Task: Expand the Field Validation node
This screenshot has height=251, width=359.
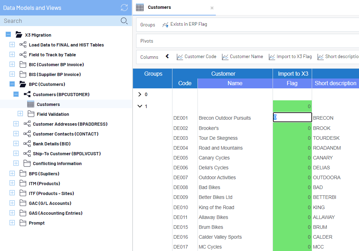Action: click(20, 114)
